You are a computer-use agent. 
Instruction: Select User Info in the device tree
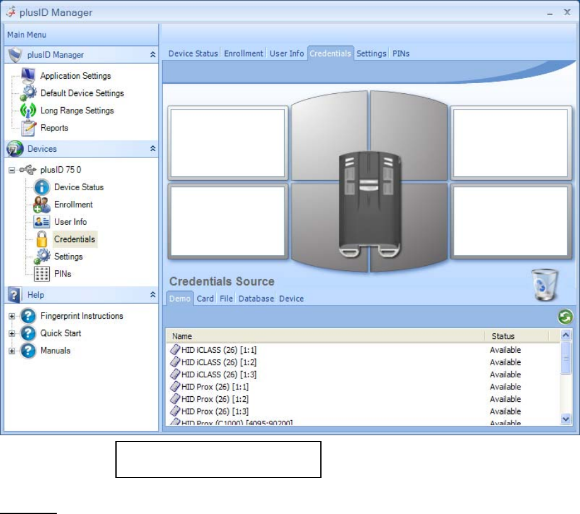click(x=70, y=222)
